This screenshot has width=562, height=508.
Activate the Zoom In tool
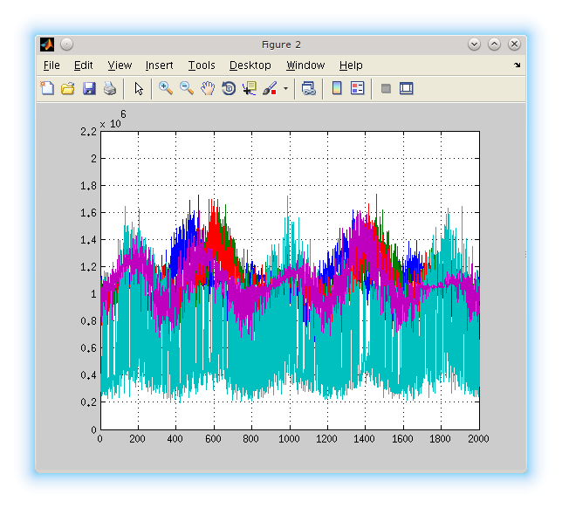[x=166, y=88]
